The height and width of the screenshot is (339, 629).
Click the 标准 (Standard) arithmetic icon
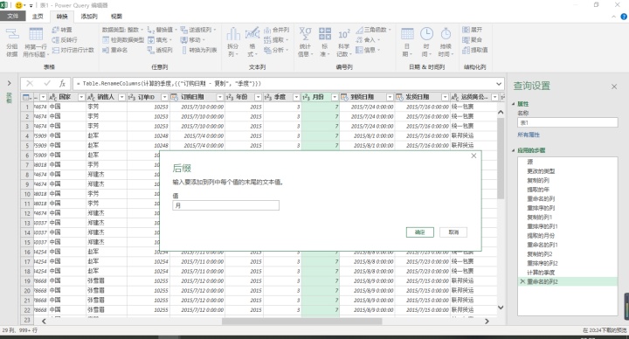click(324, 34)
